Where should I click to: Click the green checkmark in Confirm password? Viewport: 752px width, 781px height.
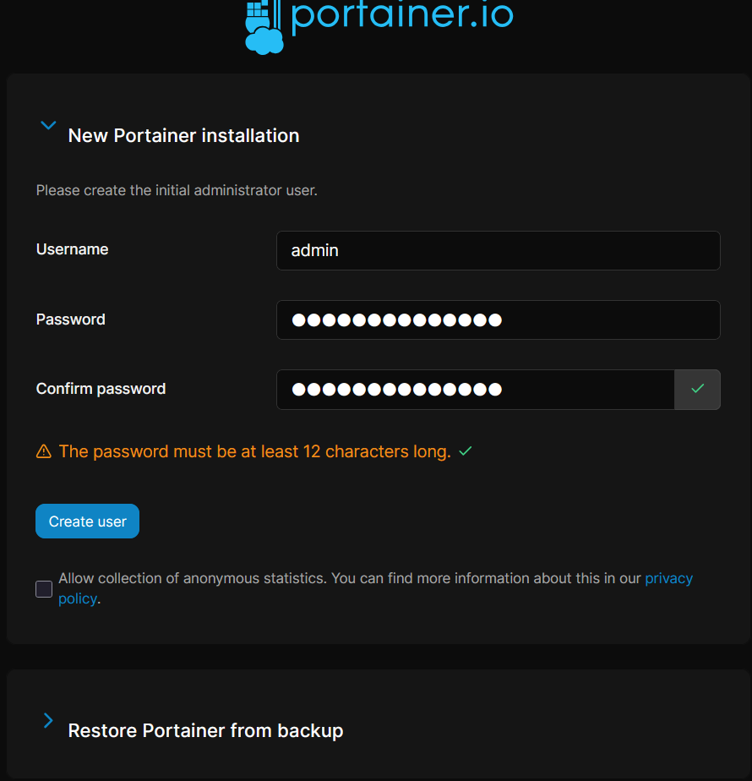point(697,389)
